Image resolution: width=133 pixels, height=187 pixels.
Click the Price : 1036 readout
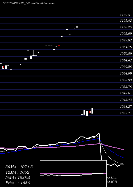(x=18, y=183)
